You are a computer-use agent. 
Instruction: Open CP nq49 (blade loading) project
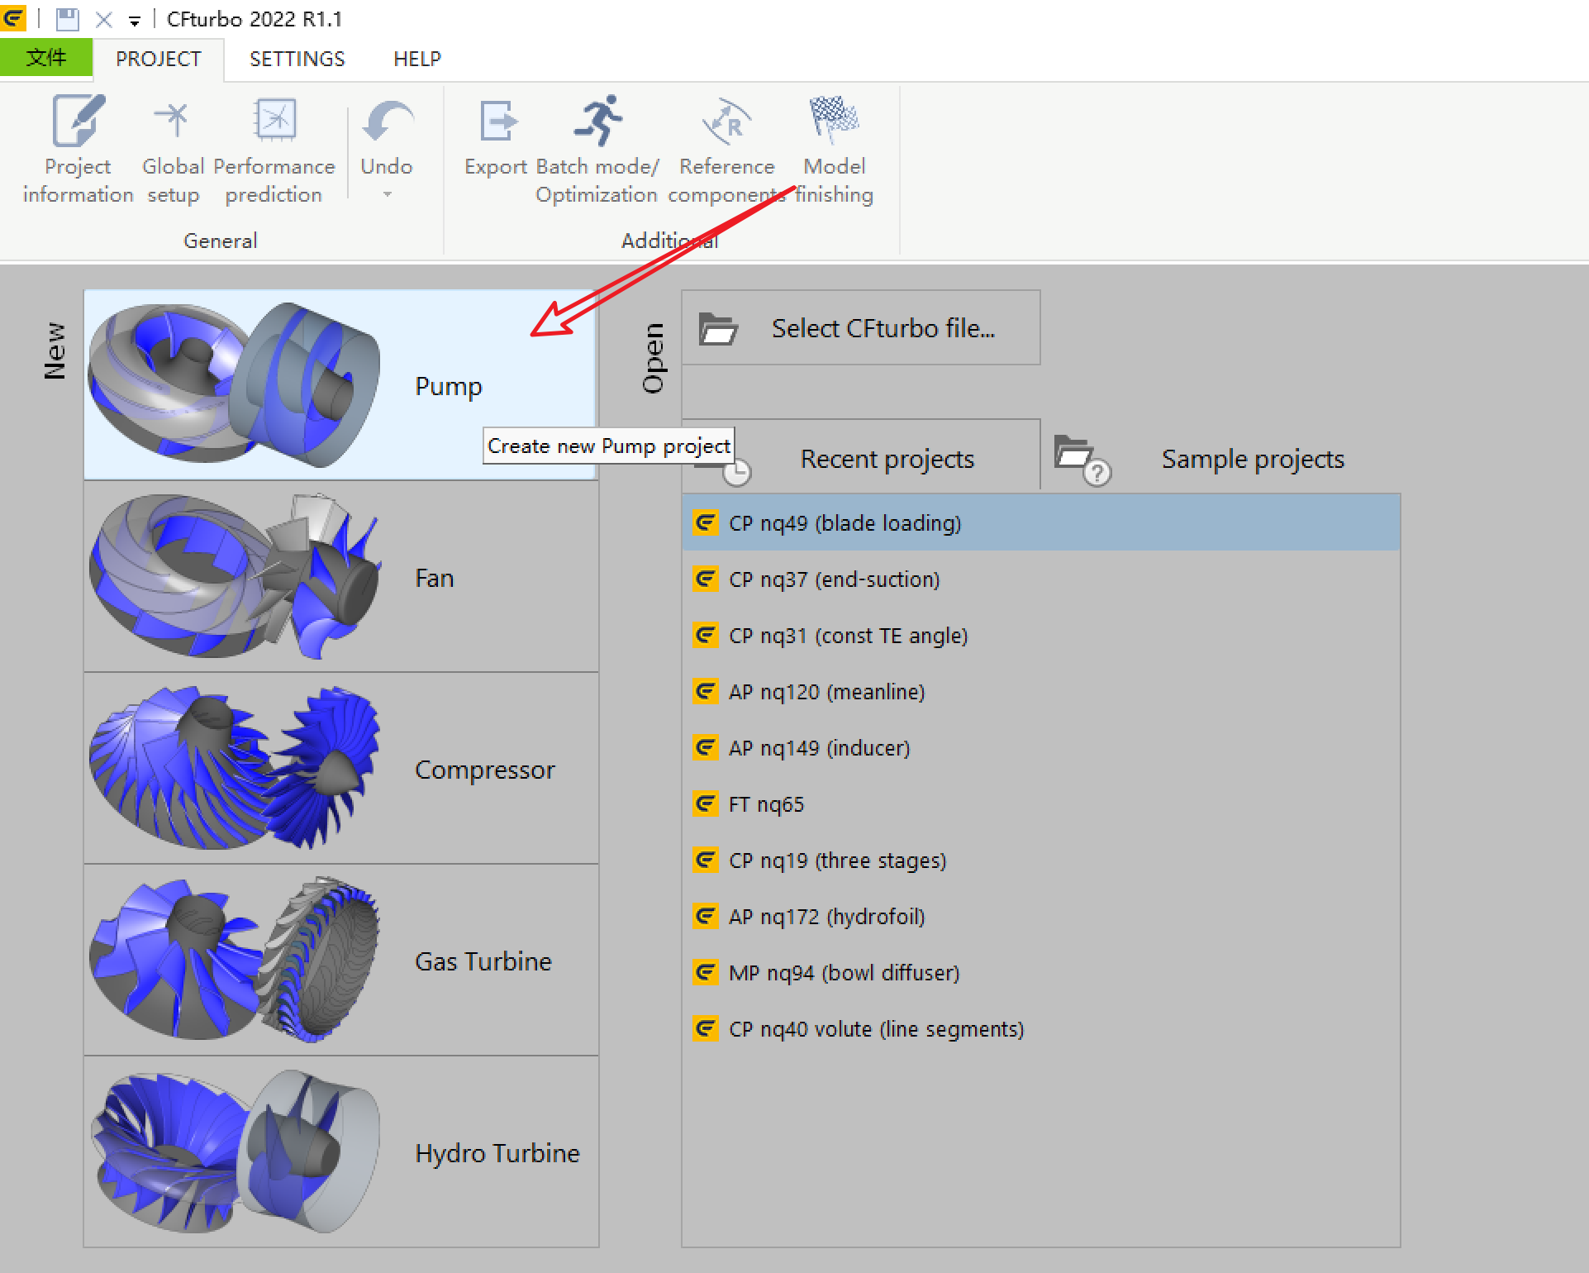tap(1041, 523)
